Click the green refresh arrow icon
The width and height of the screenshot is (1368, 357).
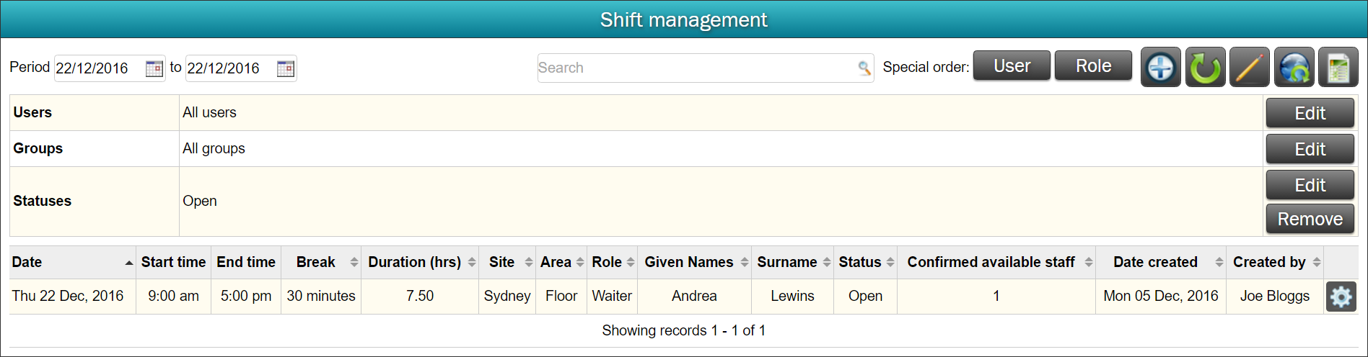click(1205, 68)
